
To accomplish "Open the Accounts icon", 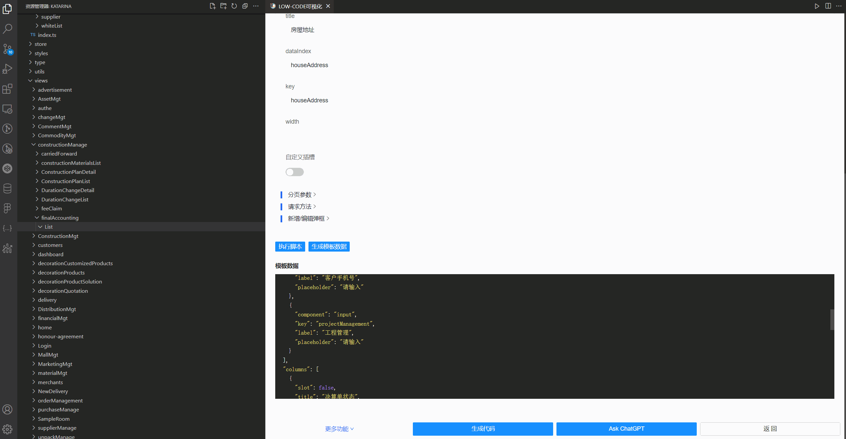I will tap(7, 409).
